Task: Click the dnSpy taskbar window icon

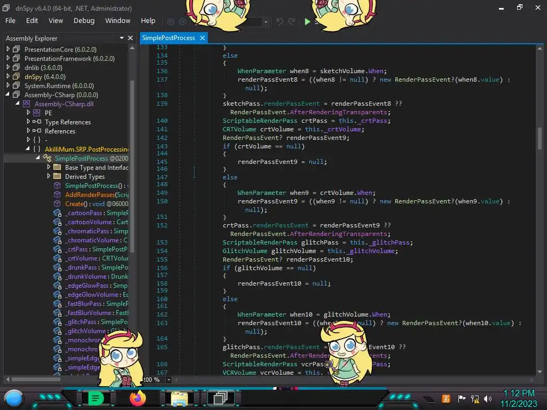Action: [x=221, y=398]
